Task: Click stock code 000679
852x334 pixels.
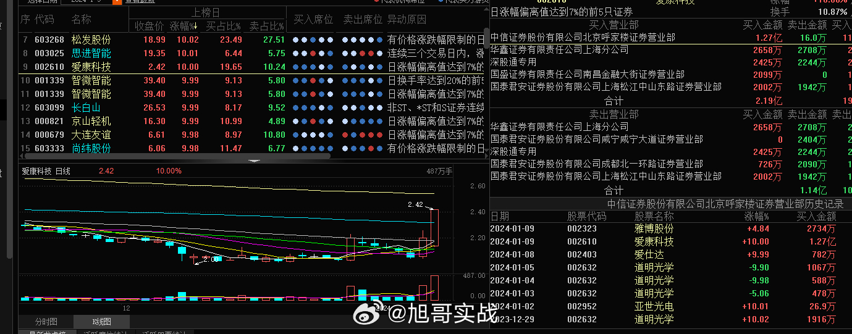Action: [49, 135]
